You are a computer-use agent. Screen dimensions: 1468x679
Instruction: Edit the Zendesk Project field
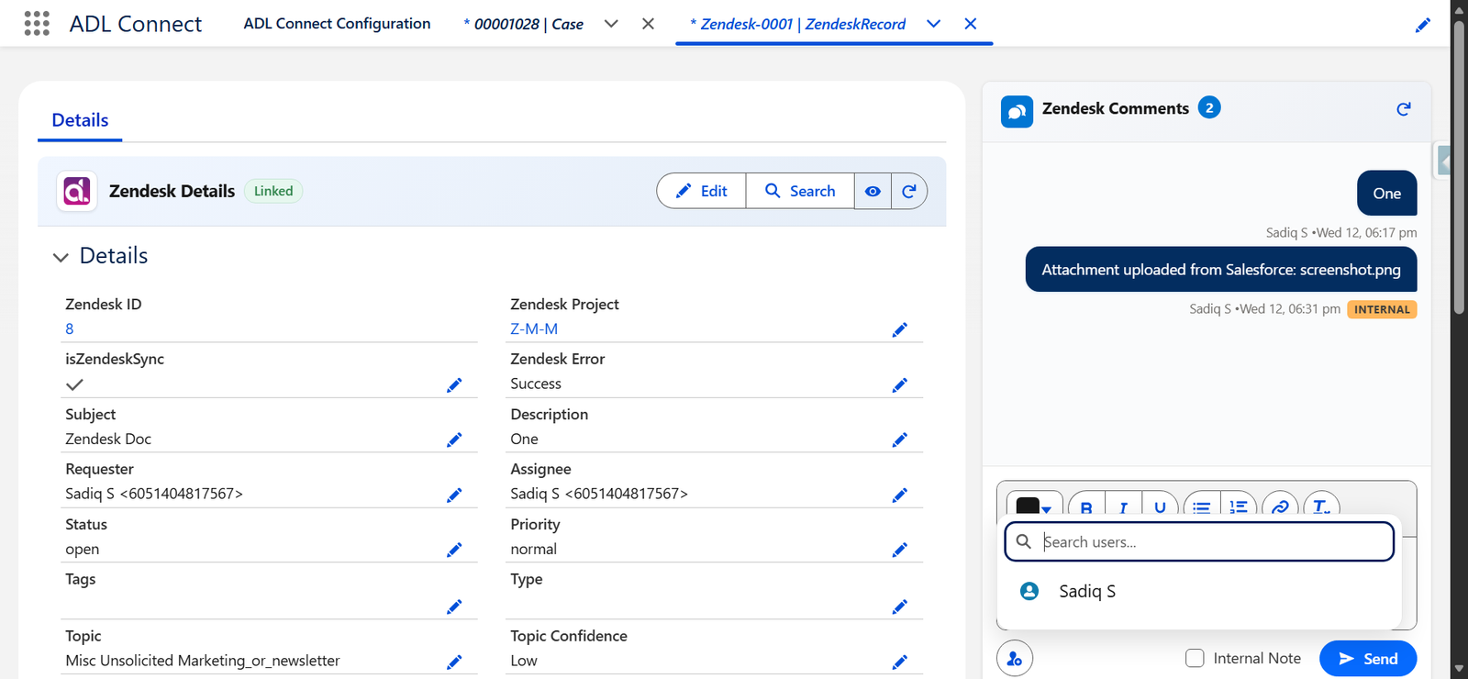pos(899,329)
